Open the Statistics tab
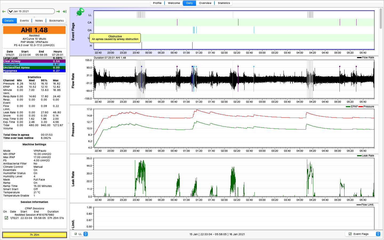The height and width of the screenshot is (240, 384). point(224,3)
